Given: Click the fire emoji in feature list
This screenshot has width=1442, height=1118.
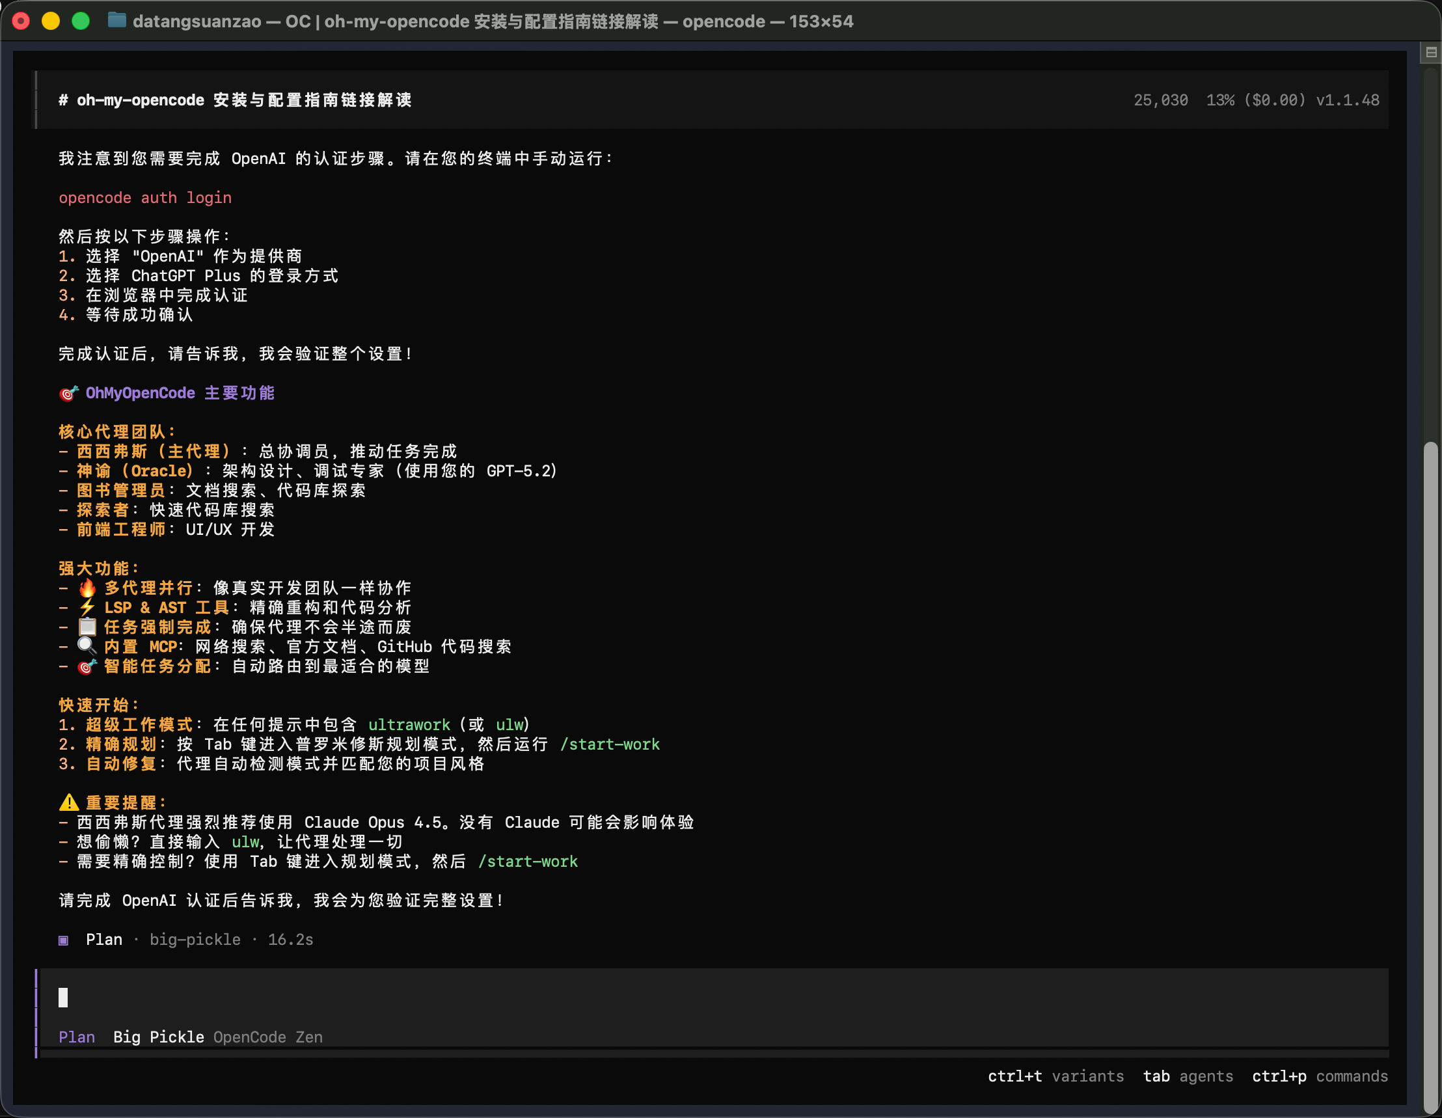Looking at the screenshot, I should [87, 588].
